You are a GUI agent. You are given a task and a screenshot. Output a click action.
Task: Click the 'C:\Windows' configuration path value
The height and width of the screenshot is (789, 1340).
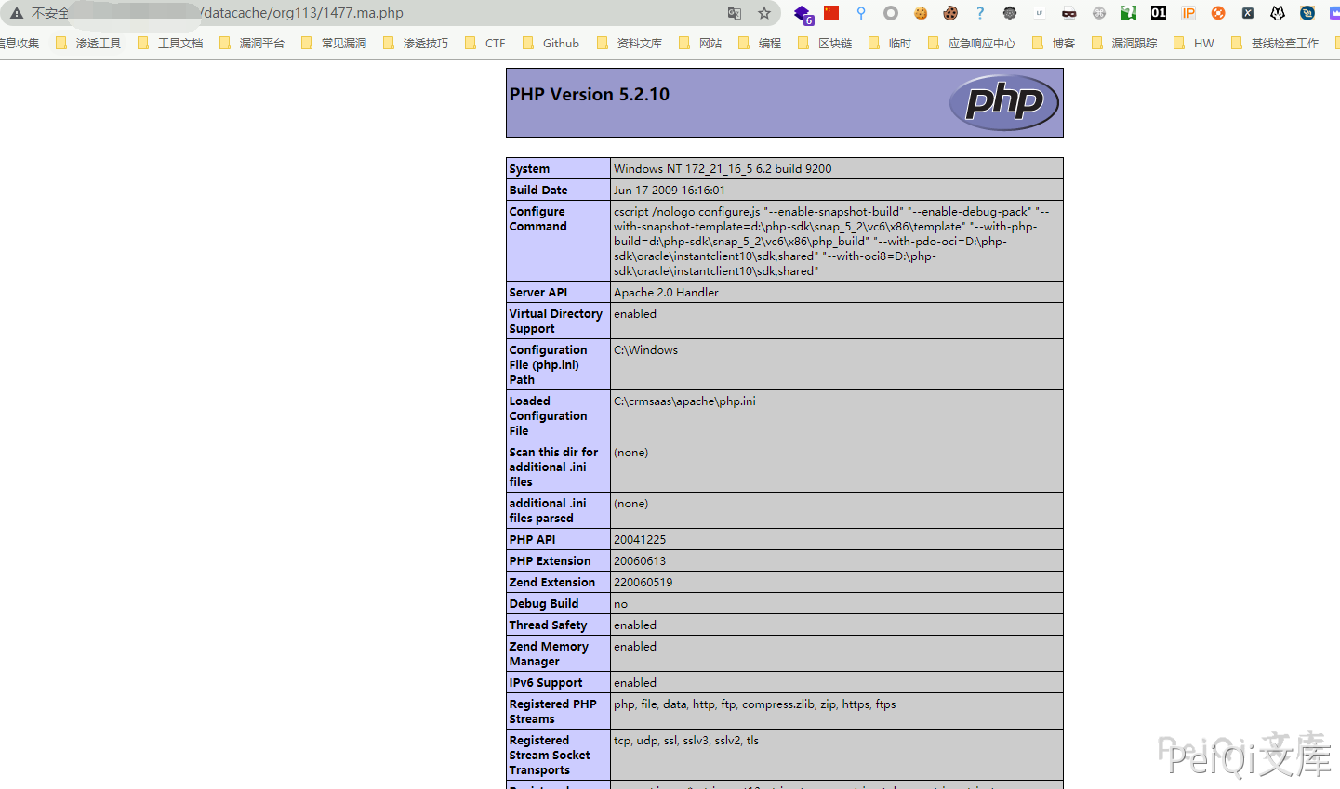[x=645, y=349]
